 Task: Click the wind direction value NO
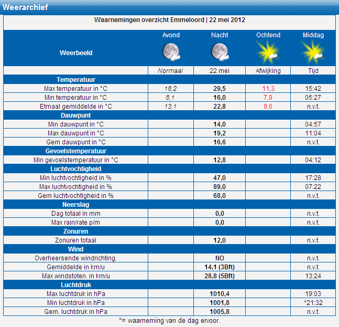click(220, 258)
